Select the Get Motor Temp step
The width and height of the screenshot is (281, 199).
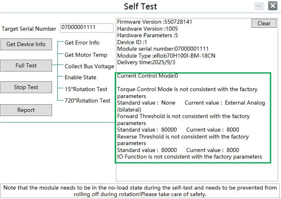[x=86, y=55]
